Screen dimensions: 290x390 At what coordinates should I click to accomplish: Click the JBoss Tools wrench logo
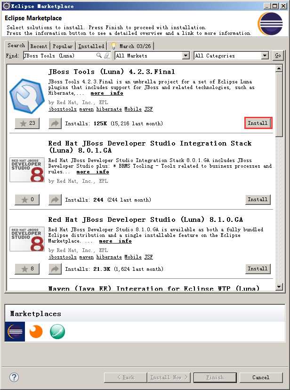pyautogui.click(x=27, y=96)
